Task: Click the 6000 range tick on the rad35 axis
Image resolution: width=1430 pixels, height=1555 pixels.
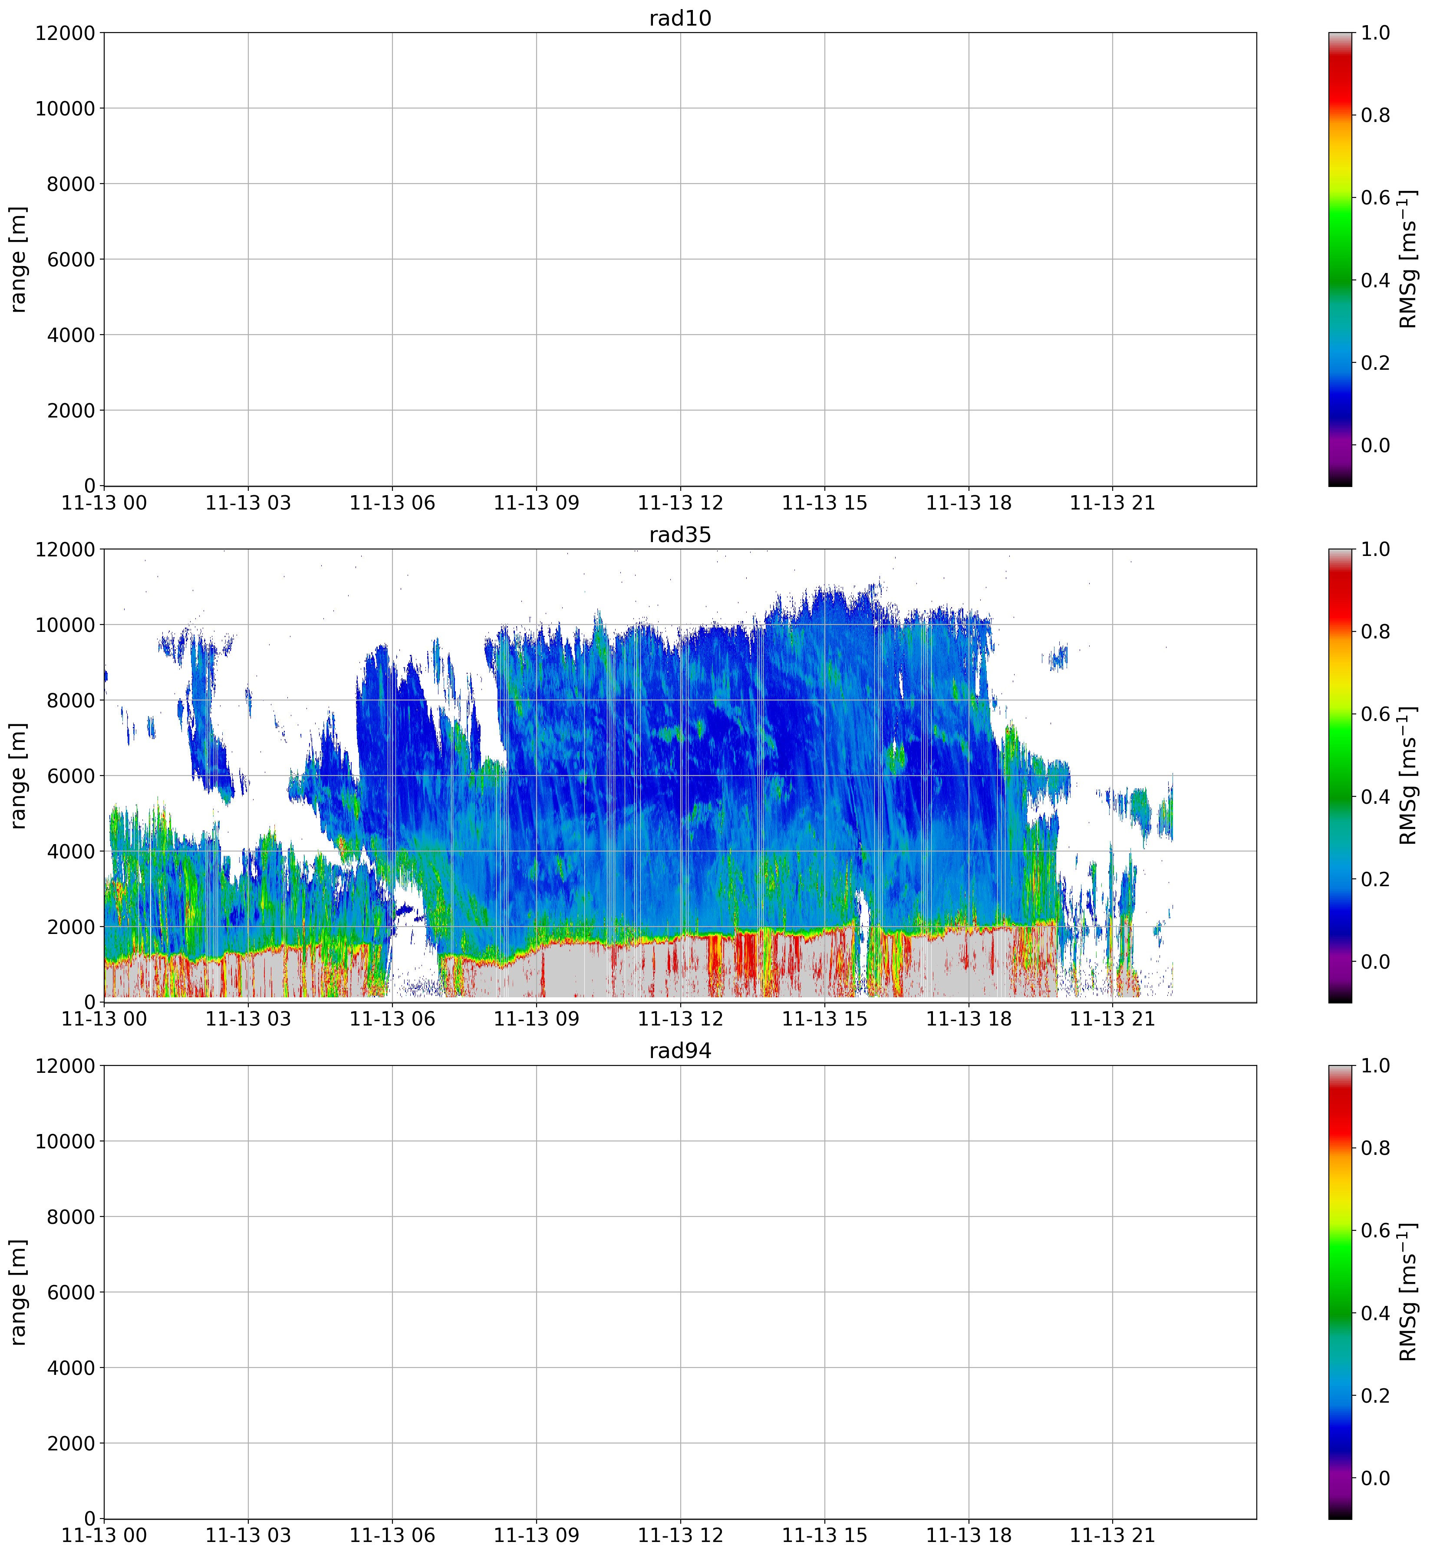Action: tap(69, 776)
